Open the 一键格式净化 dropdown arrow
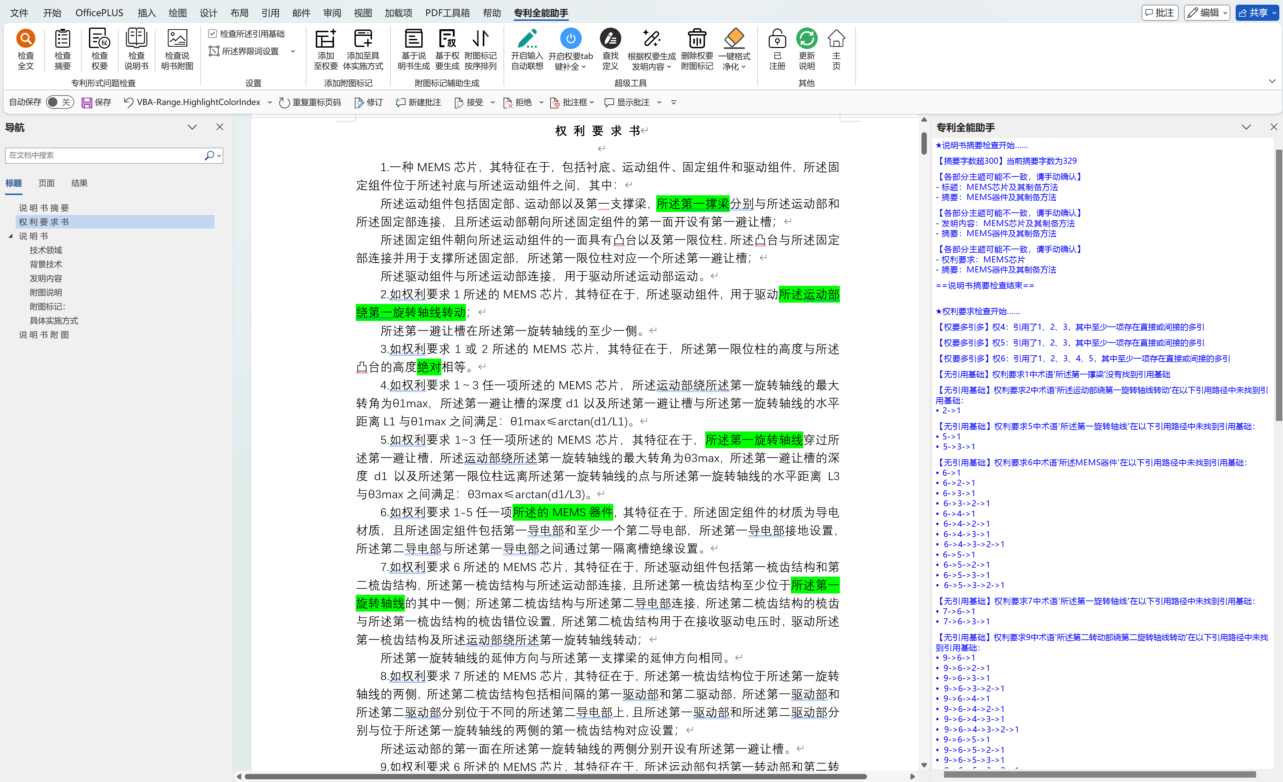The image size is (1283, 782). point(744,67)
